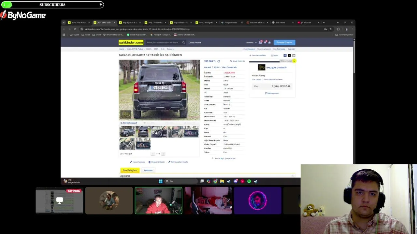Click Hasar Sorgula link
417x234 pixels.
tap(138, 162)
